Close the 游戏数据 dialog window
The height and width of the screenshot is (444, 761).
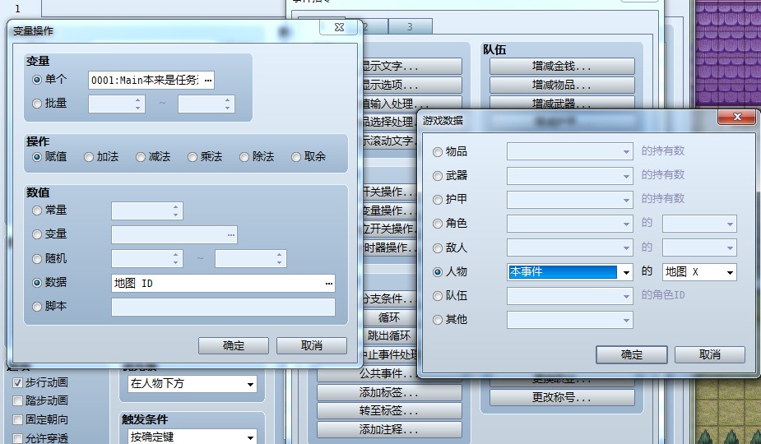(x=737, y=117)
